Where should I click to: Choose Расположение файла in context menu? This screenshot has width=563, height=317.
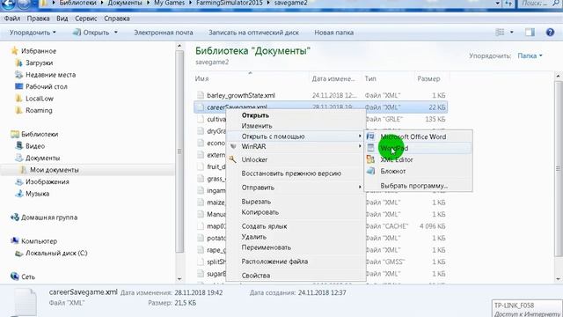click(274, 262)
